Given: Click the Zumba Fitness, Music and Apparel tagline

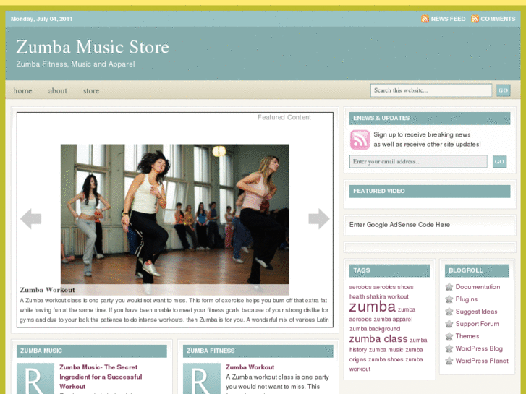Looking at the screenshot, I should click(x=75, y=64).
